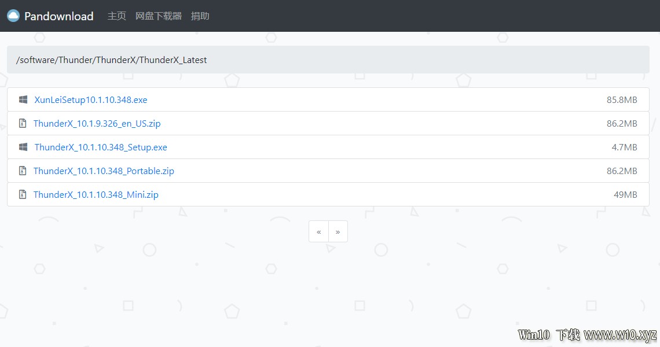This screenshot has height=347, width=660.
Task: Open the 捐助 menu item
Action: 200,16
